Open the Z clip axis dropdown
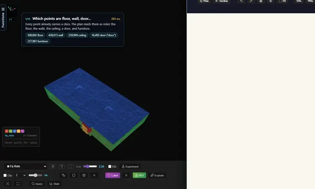Viewport: 315px width, 189px height. pyautogui.click(x=21, y=175)
